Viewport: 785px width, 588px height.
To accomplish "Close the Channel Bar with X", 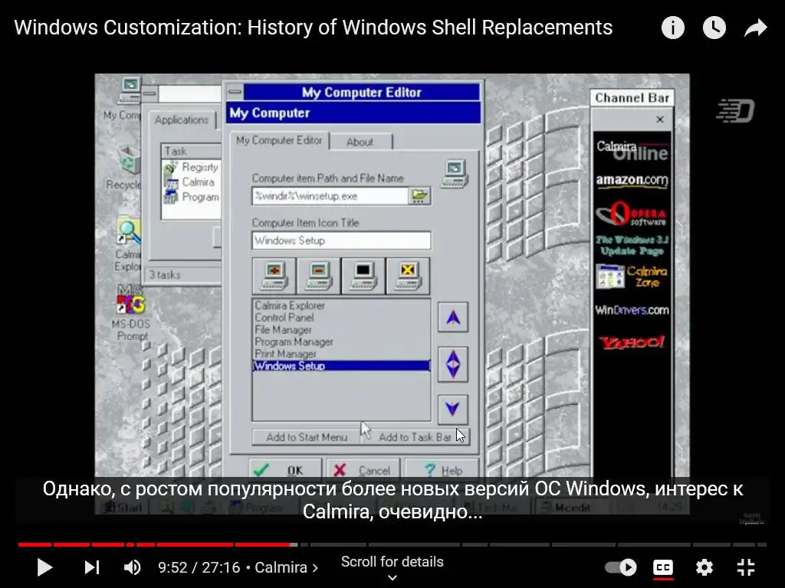I will pos(660,119).
